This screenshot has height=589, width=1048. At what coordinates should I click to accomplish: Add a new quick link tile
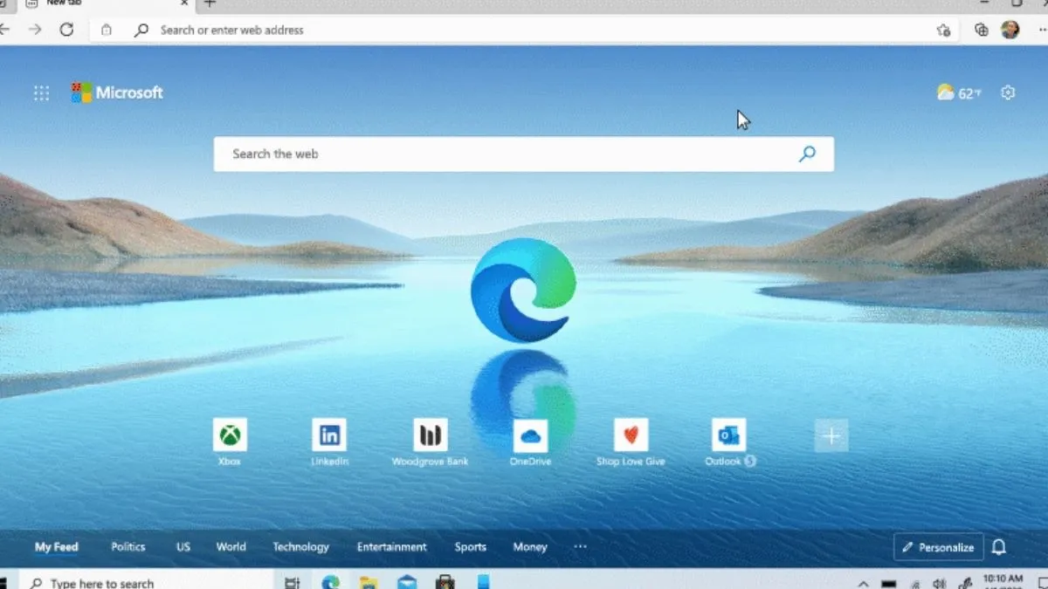tap(831, 435)
